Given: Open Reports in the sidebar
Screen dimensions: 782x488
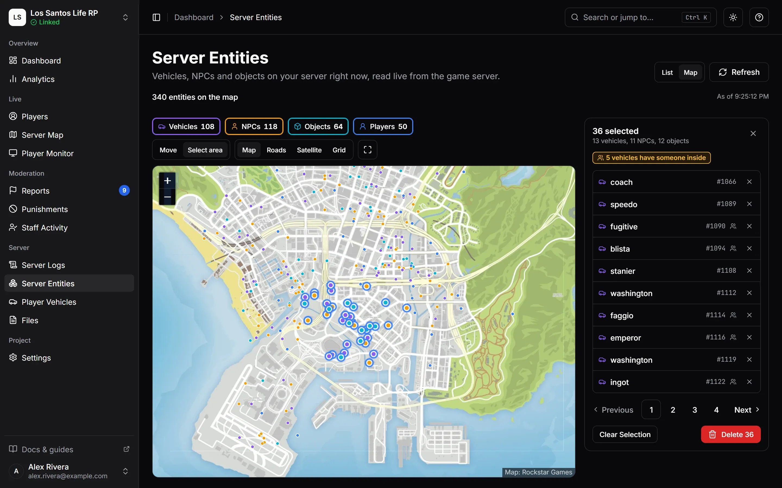Looking at the screenshot, I should coord(69,191).
